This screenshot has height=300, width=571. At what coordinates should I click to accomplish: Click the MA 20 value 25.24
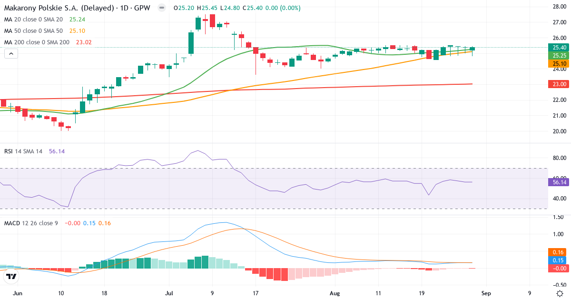[77, 20]
